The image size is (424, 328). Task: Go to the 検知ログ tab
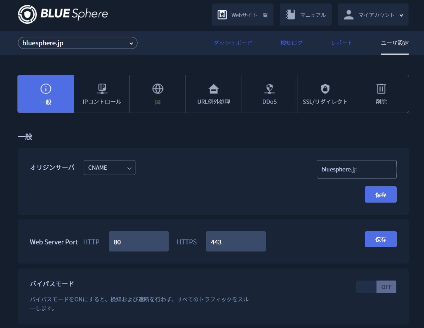click(x=291, y=43)
